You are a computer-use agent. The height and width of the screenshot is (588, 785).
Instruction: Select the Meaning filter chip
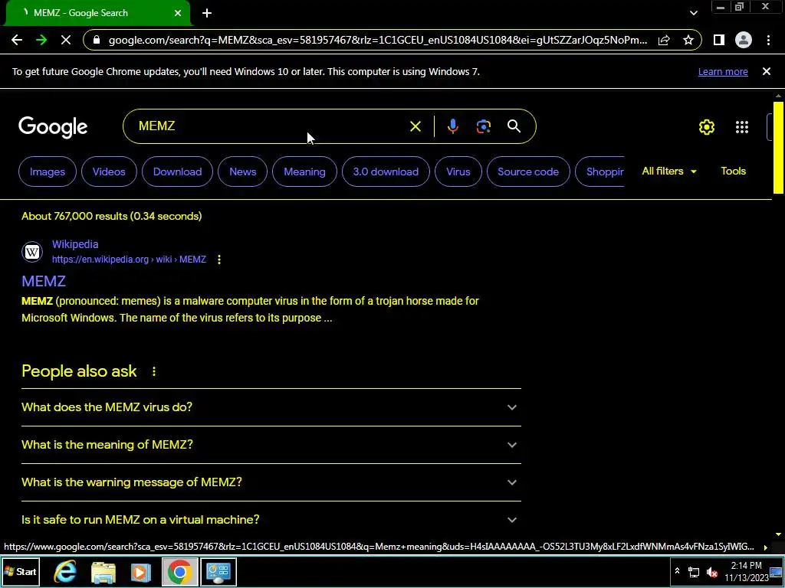point(304,171)
